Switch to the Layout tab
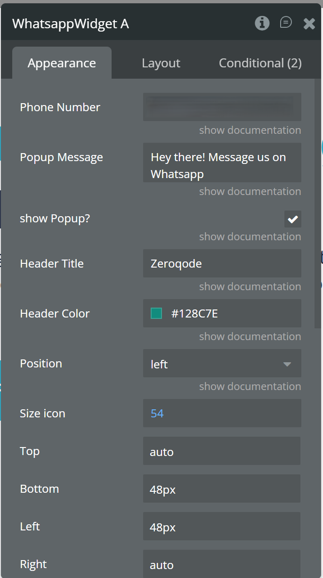This screenshot has width=323, height=578. click(x=161, y=63)
